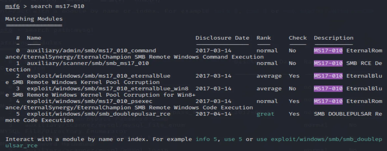The height and width of the screenshot is (151, 387).
Task: Click the 2017-03-14 date in ms17_010_psexec row
Action: 213,101
